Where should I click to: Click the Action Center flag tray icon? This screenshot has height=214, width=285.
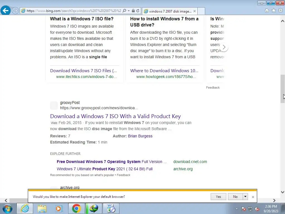244,209
